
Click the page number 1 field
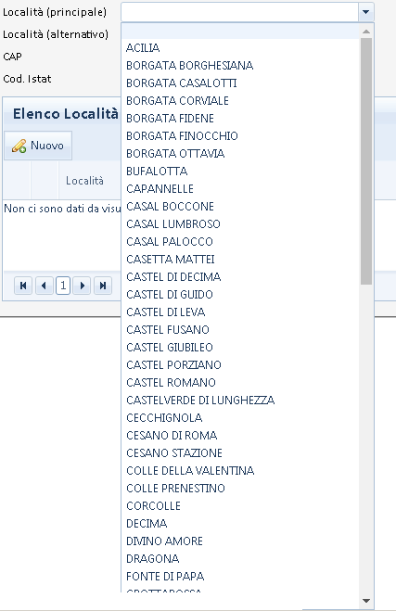tap(63, 286)
